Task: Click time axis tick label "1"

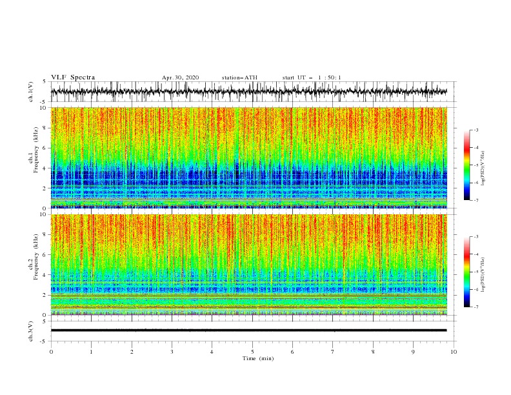Action: (91, 352)
